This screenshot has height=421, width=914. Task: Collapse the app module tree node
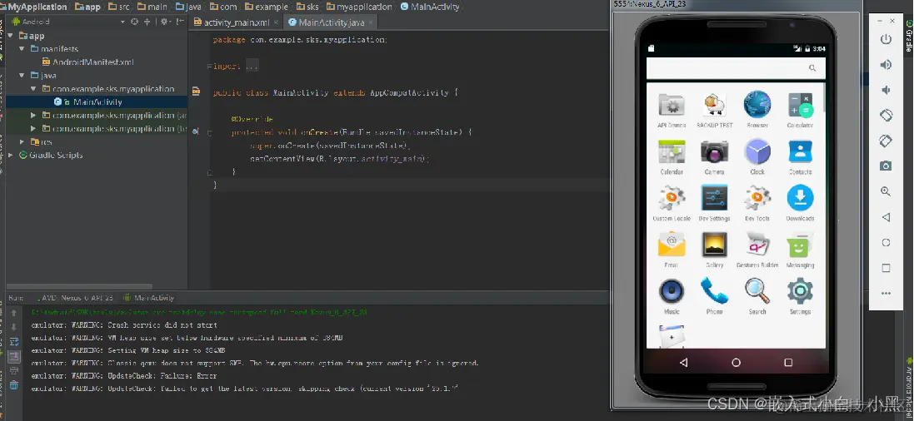click(12, 36)
